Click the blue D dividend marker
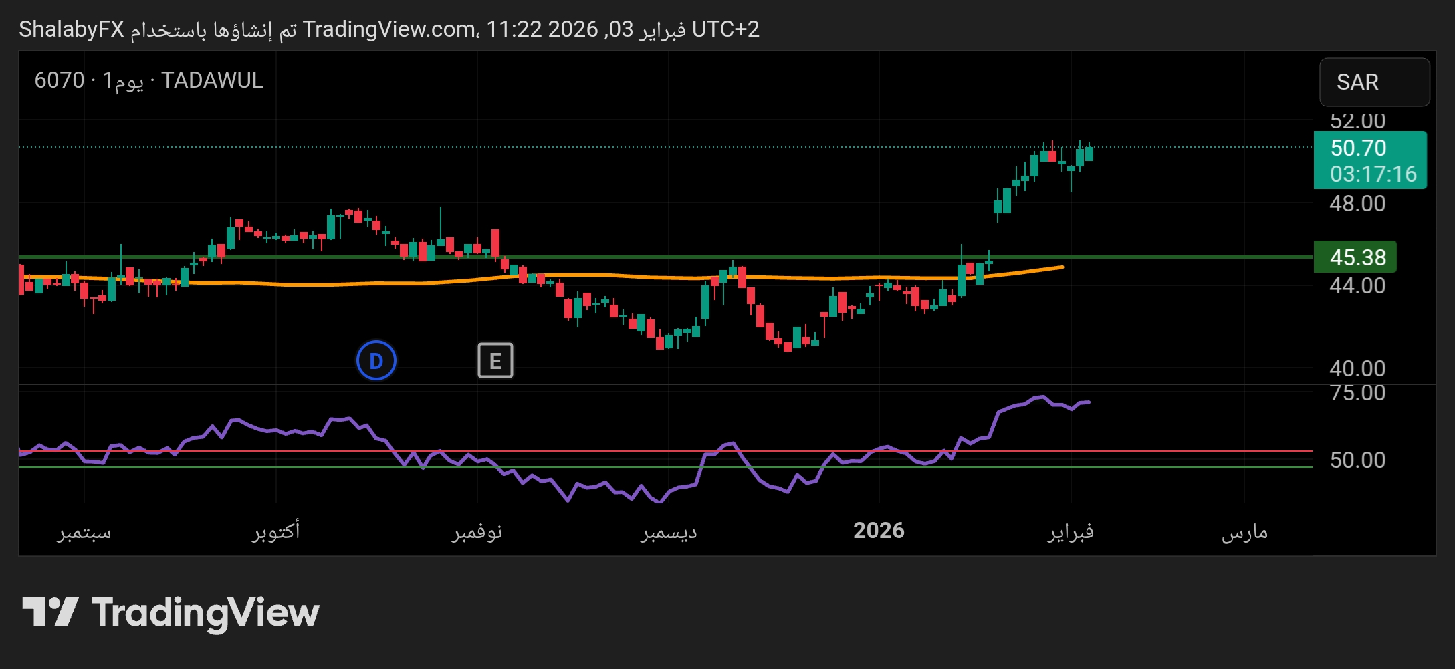This screenshot has height=669, width=1455. pyautogui.click(x=376, y=361)
